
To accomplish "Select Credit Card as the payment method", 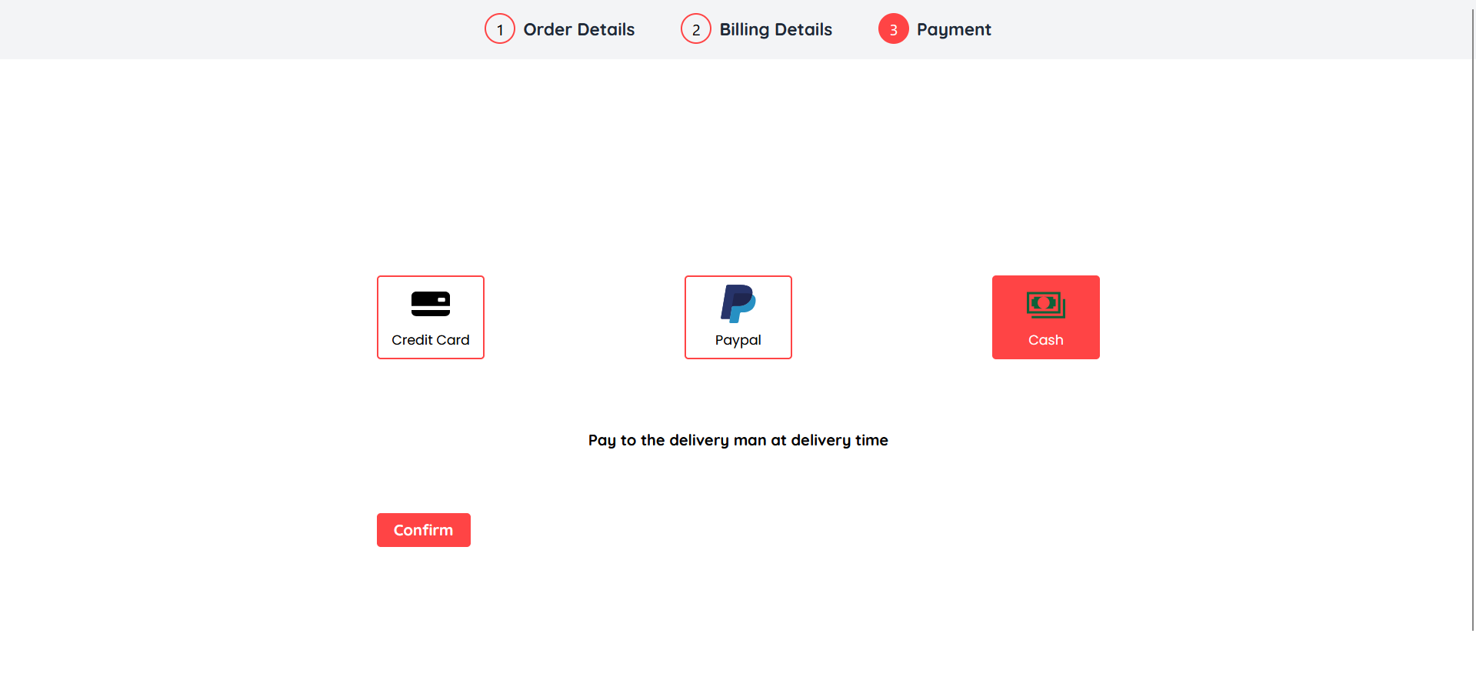I will click(431, 317).
